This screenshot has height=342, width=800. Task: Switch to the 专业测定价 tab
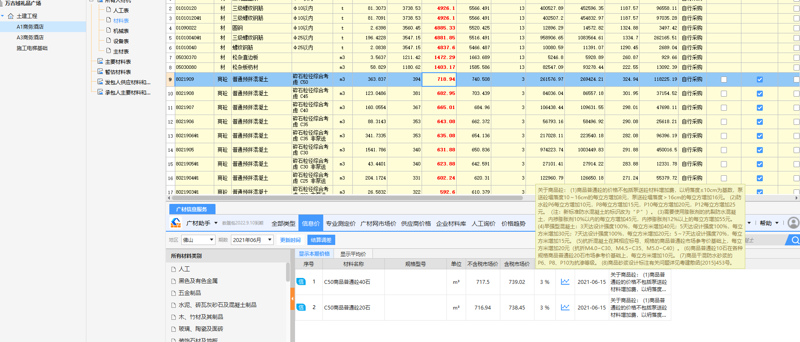pyautogui.click(x=341, y=223)
